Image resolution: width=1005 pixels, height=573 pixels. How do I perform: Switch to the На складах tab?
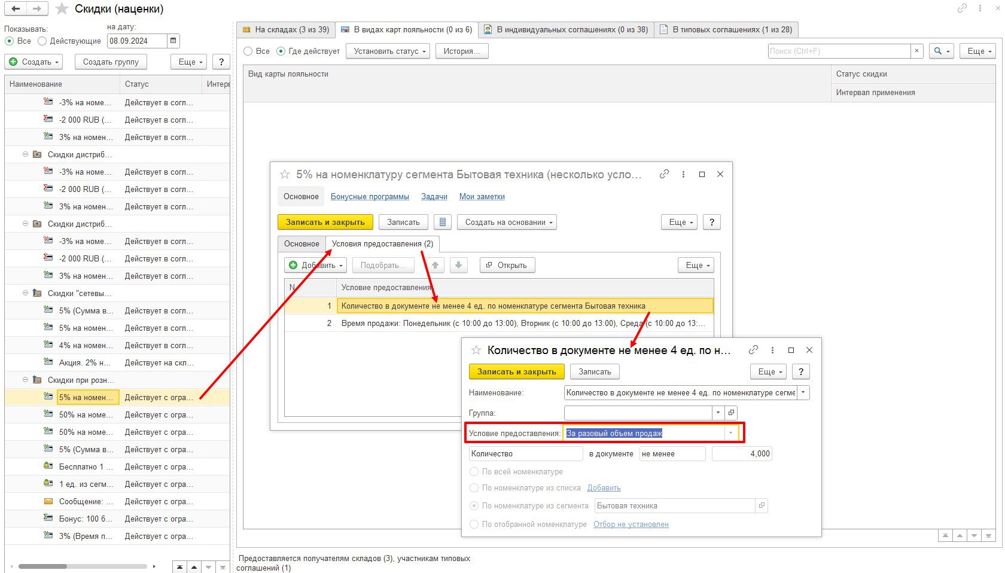[x=286, y=29]
